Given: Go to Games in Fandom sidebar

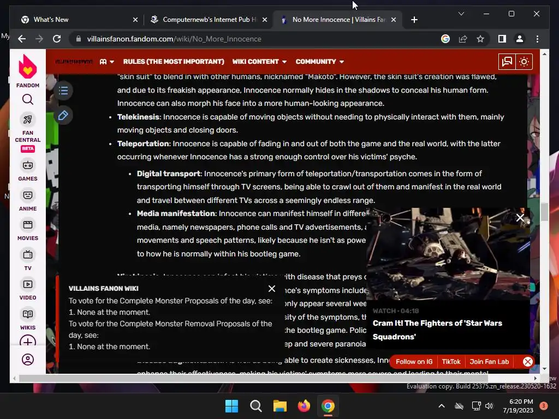Looking at the screenshot, I should point(28,170).
